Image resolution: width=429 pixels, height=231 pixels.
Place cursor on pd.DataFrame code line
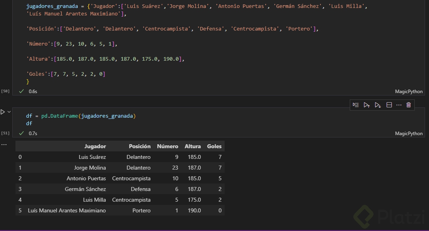pyautogui.click(x=81, y=116)
